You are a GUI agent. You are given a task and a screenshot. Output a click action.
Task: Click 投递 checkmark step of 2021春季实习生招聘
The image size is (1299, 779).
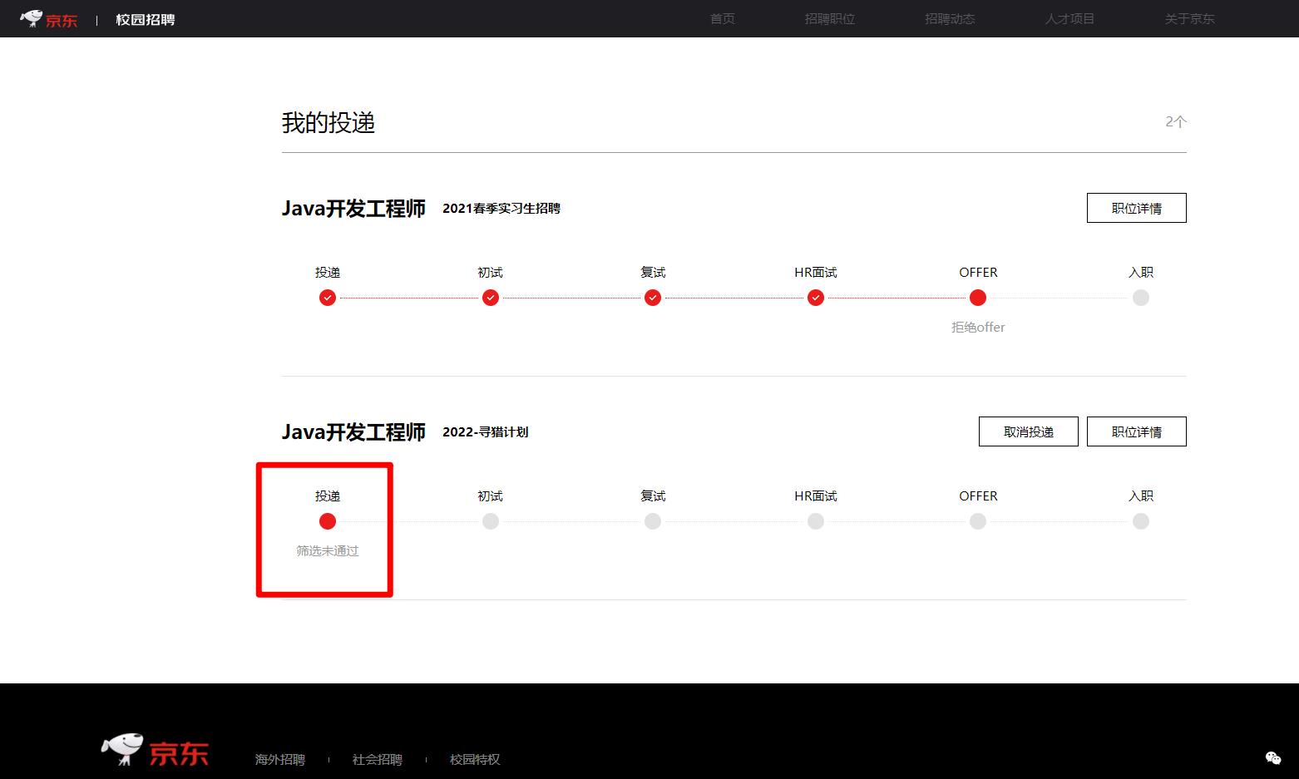(x=328, y=298)
